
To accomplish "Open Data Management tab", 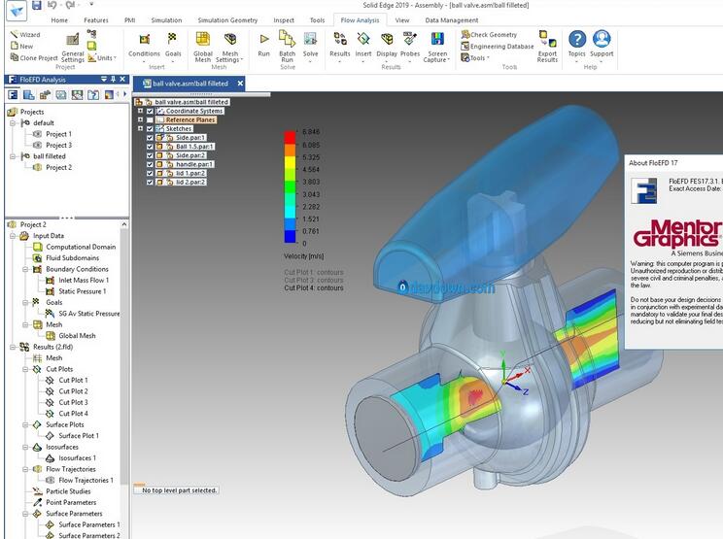I will click(x=452, y=20).
